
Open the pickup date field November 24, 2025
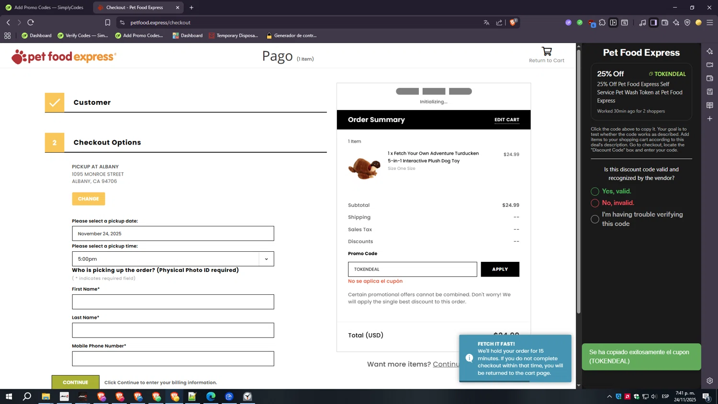(173, 234)
